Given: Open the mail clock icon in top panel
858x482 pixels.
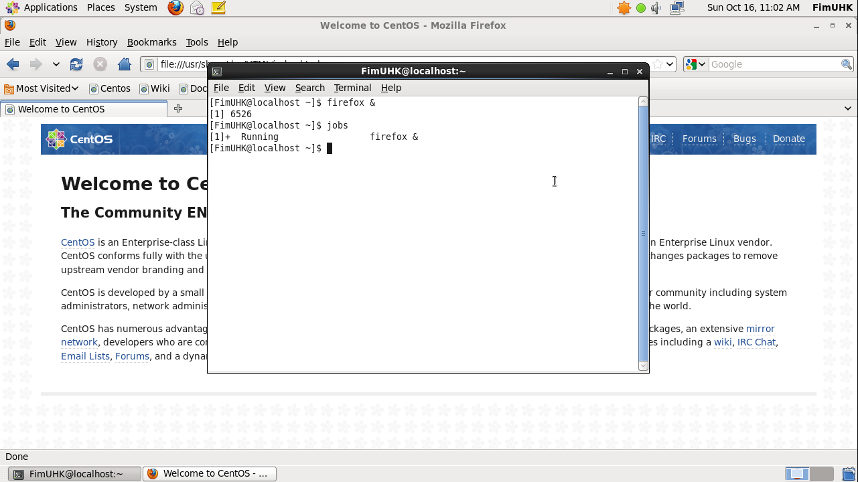Looking at the screenshot, I should (197, 8).
